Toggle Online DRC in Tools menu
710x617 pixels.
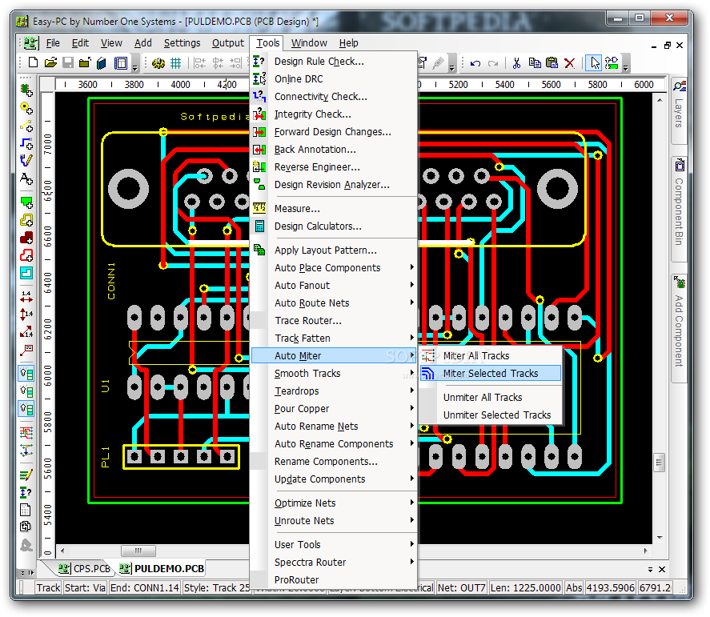[x=334, y=78]
